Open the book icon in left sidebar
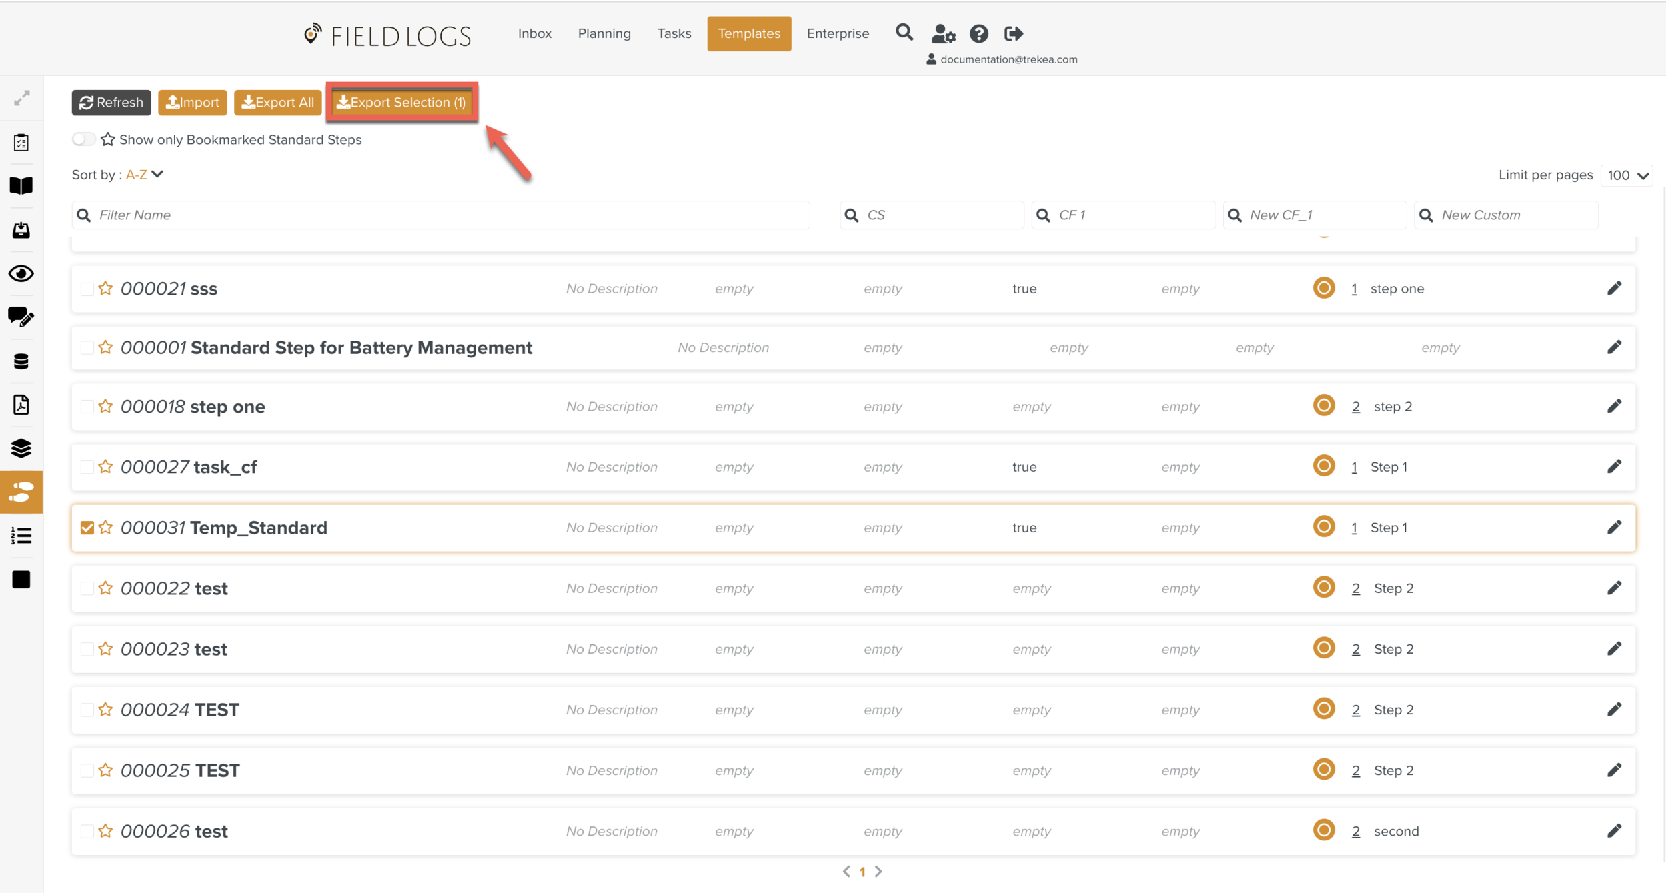The width and height of the screenshot is (1666, 893). [21, 185]
